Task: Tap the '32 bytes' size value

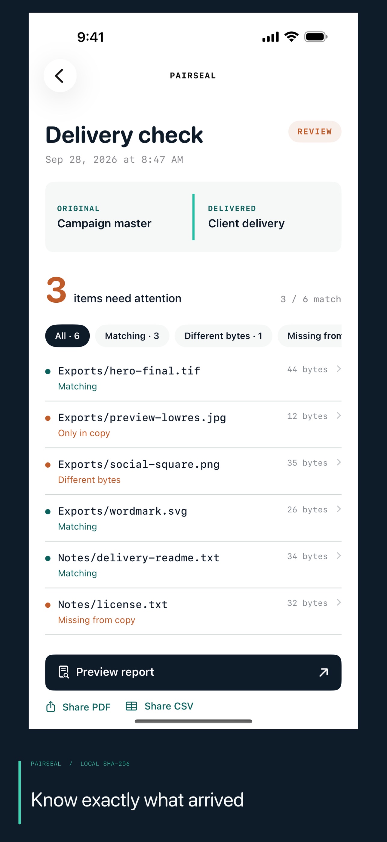Action: [x=307, y=603]
